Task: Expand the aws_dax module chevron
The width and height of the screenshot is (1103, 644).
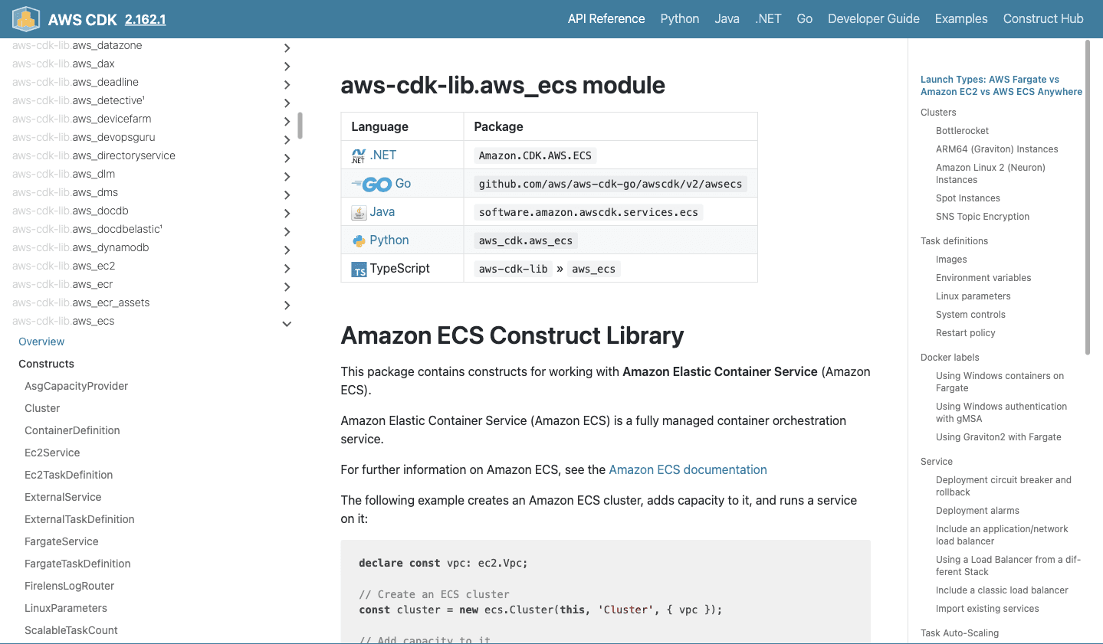Action: click(x=287, y=66)
